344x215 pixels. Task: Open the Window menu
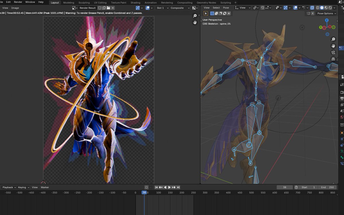tap(30, 2)
